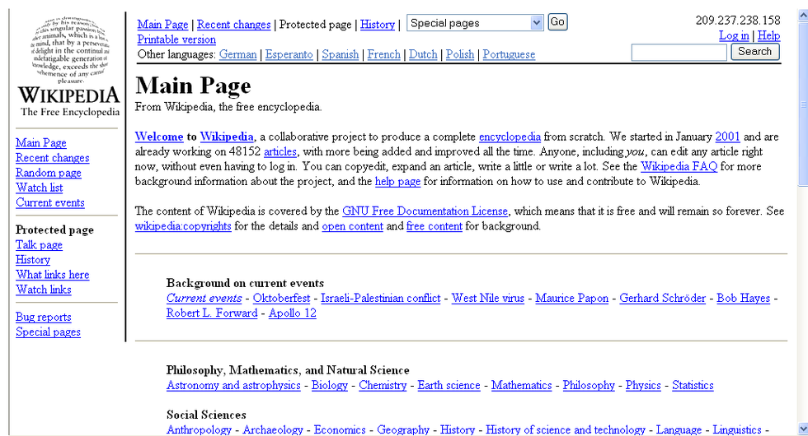Click the Go button

557,22
